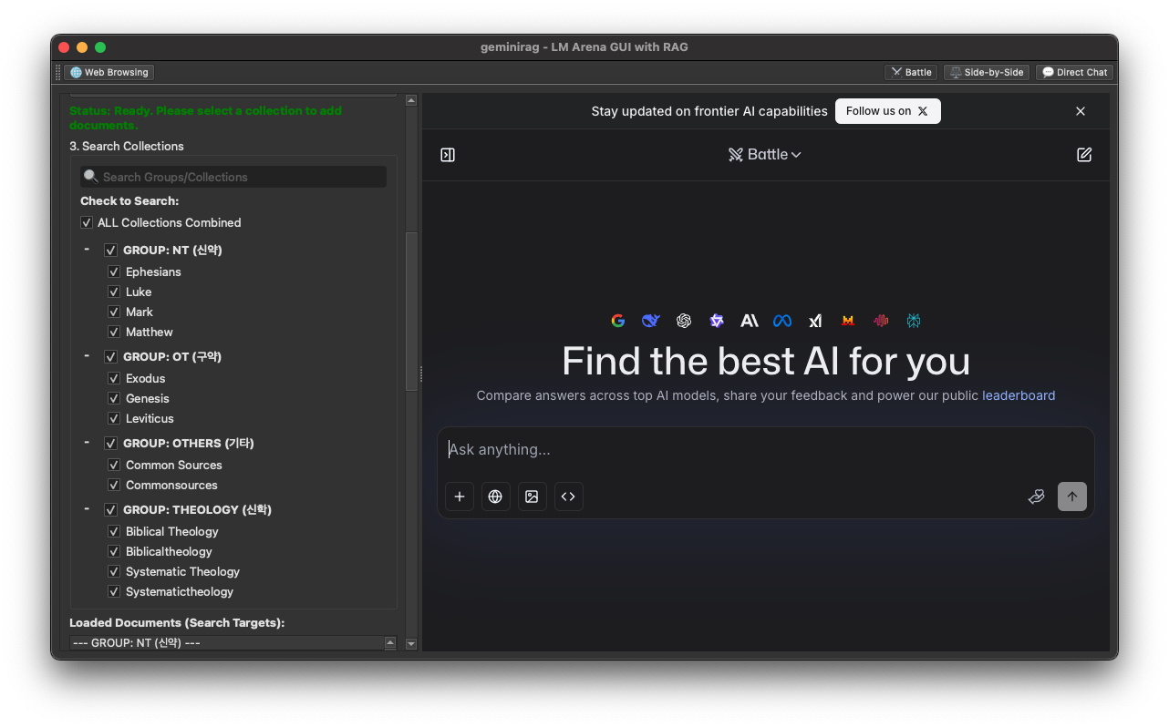Uncheck the Genesis collection

coord(114,398)
